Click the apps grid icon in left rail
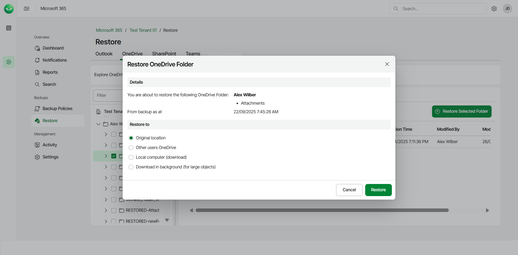 (9, 28)
